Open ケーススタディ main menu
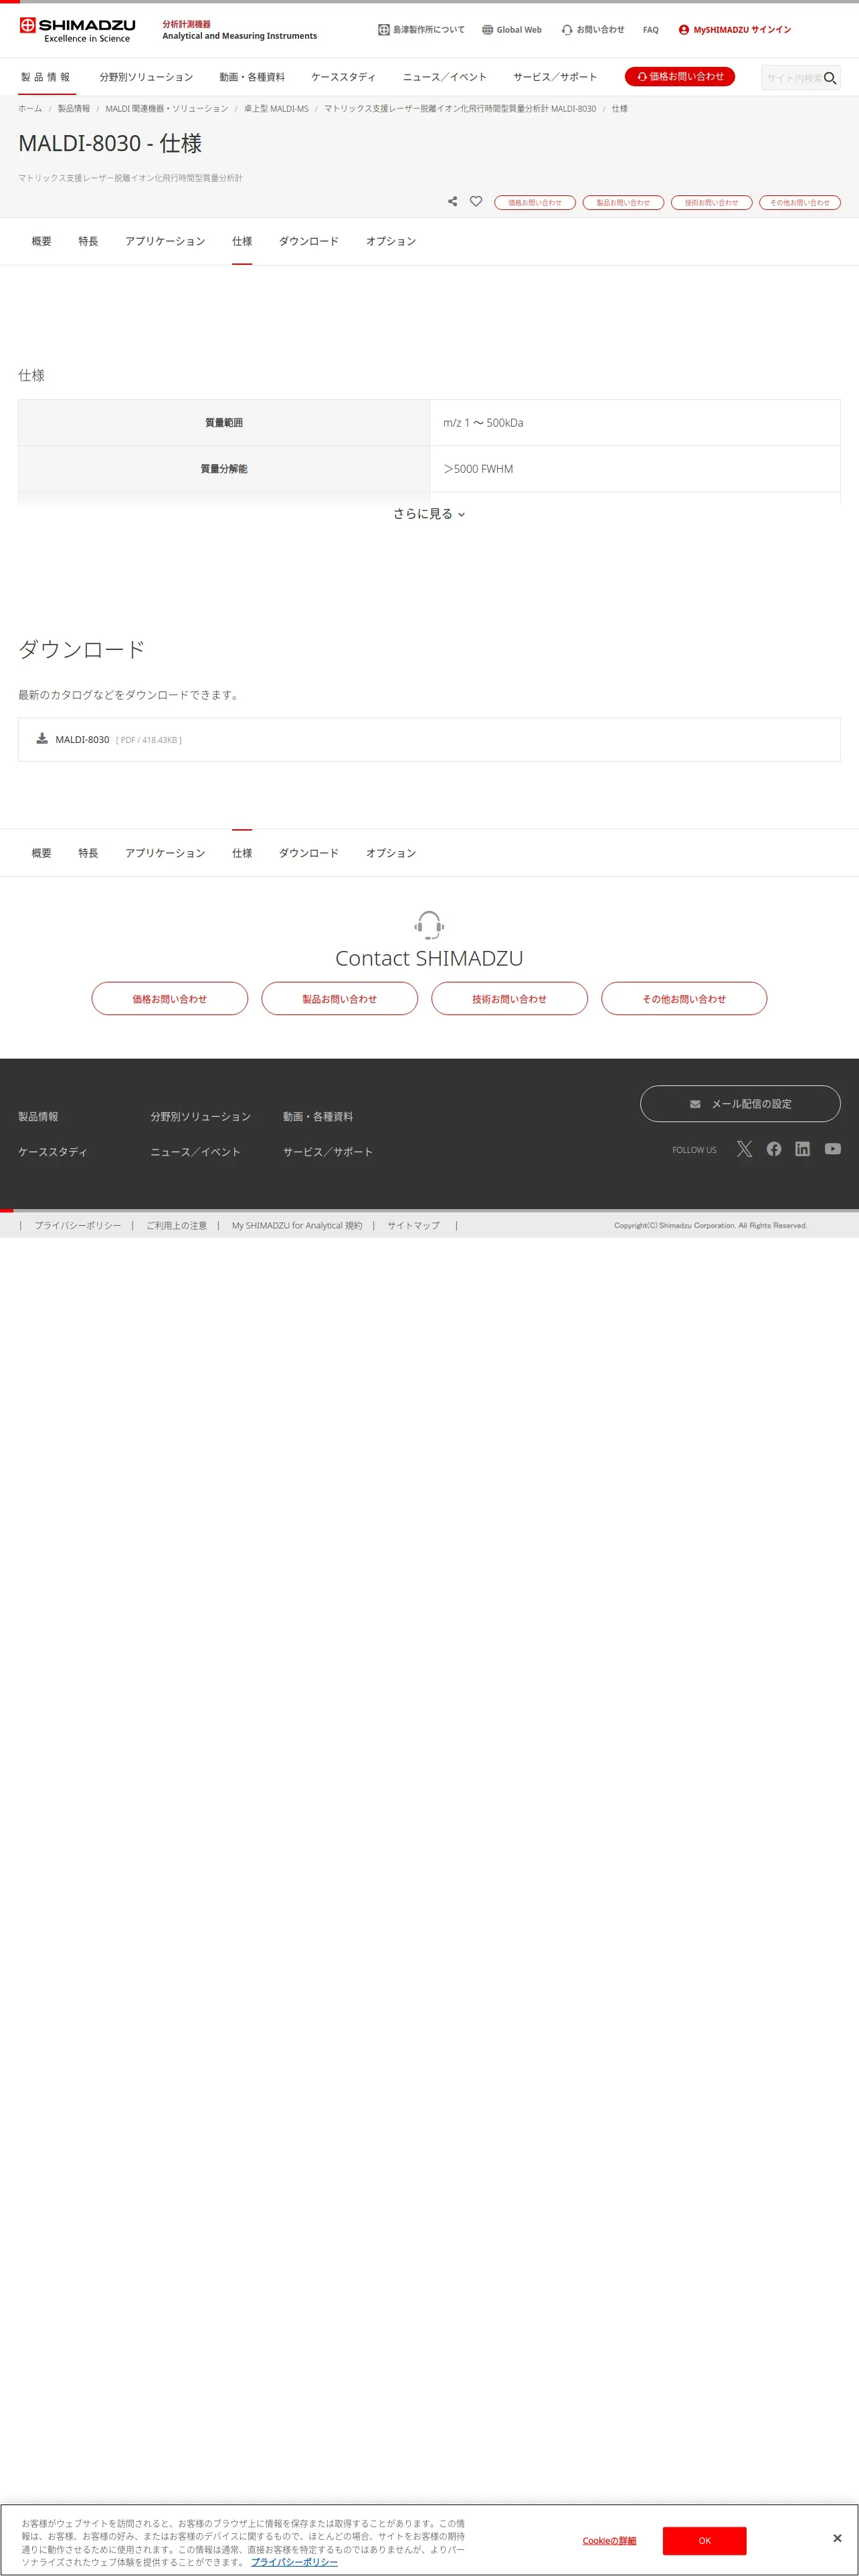Viewport: 859px width, 2576px height. (344, 77)
